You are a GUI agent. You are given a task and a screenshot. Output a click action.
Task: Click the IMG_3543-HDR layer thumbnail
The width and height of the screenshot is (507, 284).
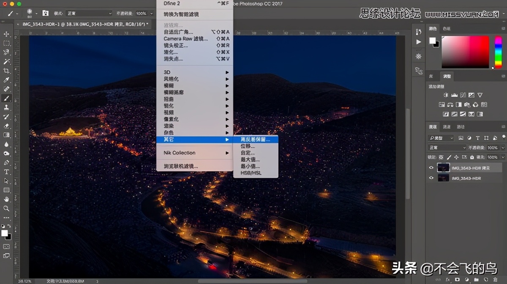443,178
